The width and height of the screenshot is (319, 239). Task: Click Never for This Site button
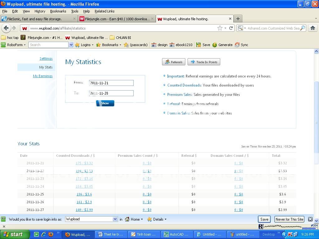[x=289, y=219]
